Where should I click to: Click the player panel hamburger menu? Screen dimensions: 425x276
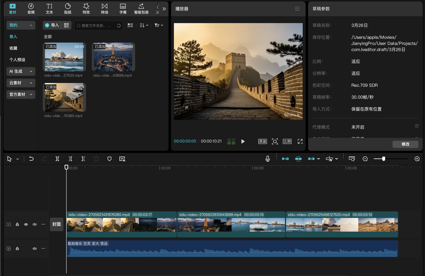[x=297, y=9]
